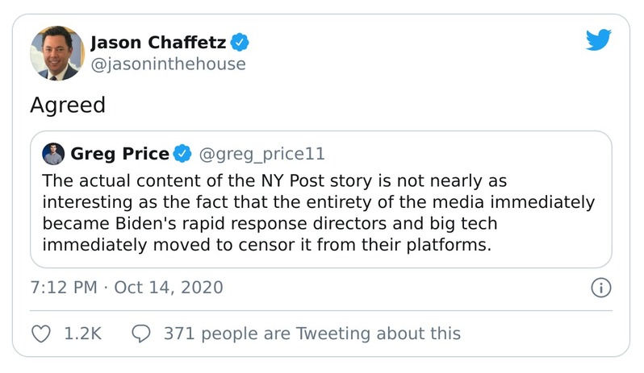Open the tweet info circle icon
The height and width of the screenshot is (373, 644).
[600, 287]
